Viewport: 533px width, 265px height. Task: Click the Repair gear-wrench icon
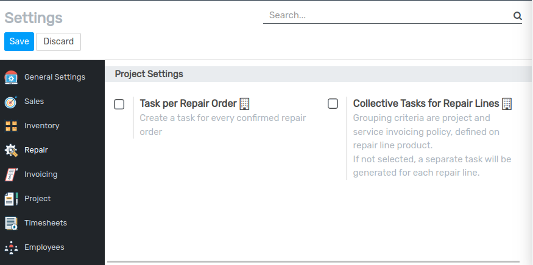[11, 150]
